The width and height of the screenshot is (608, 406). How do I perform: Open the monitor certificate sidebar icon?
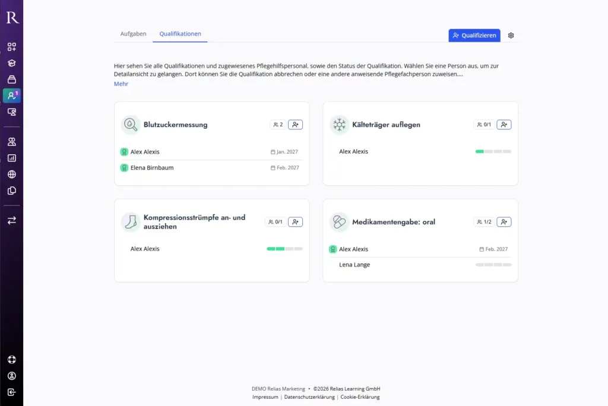coord(12,112)
